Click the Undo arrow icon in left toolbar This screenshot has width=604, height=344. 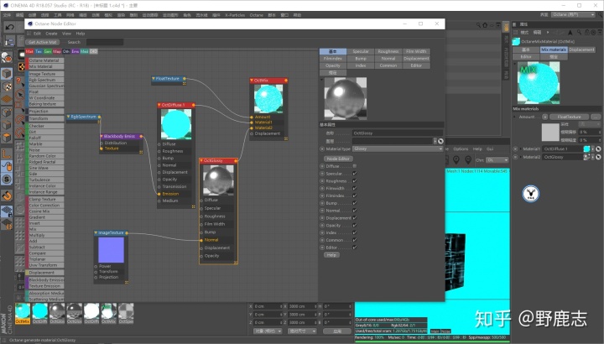pyautogui.click(x=9, y=27)
